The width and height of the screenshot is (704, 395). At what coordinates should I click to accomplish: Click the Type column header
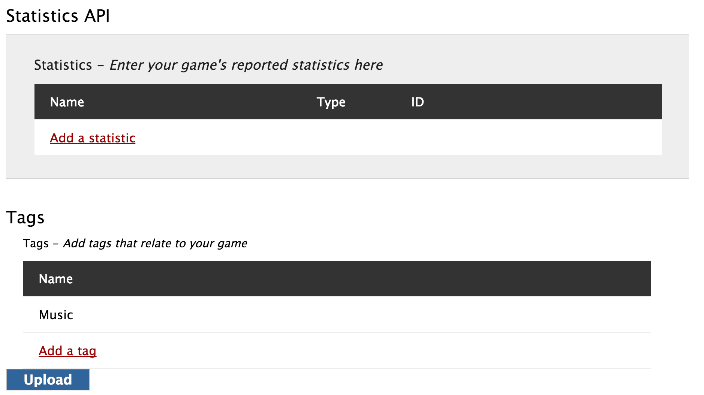331,102
